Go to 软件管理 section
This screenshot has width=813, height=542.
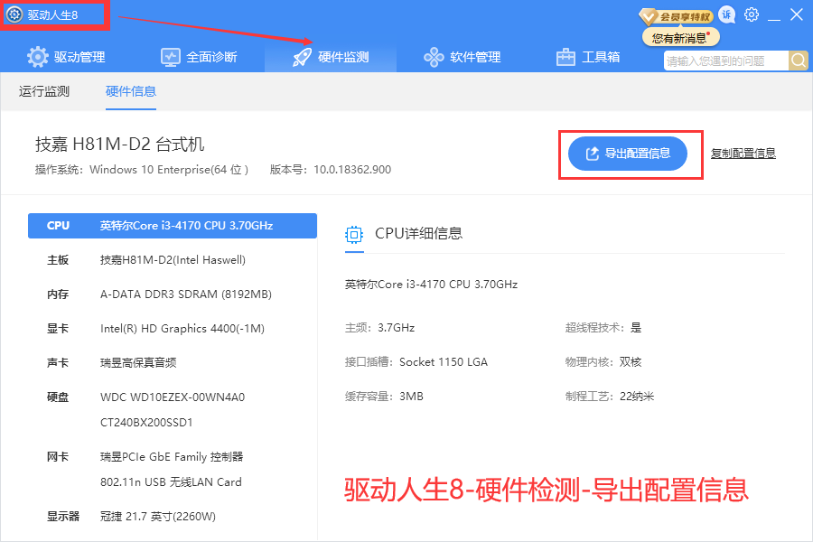pyautogui.click(x=463, y=57)
